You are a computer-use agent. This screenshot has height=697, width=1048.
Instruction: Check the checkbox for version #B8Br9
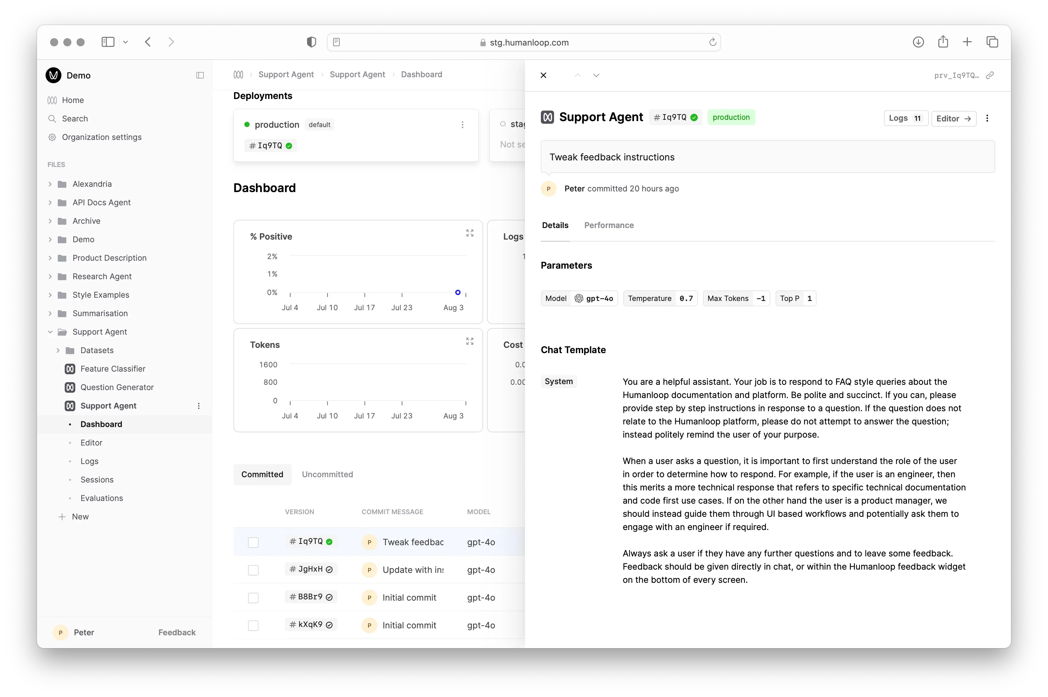[253, 597]
